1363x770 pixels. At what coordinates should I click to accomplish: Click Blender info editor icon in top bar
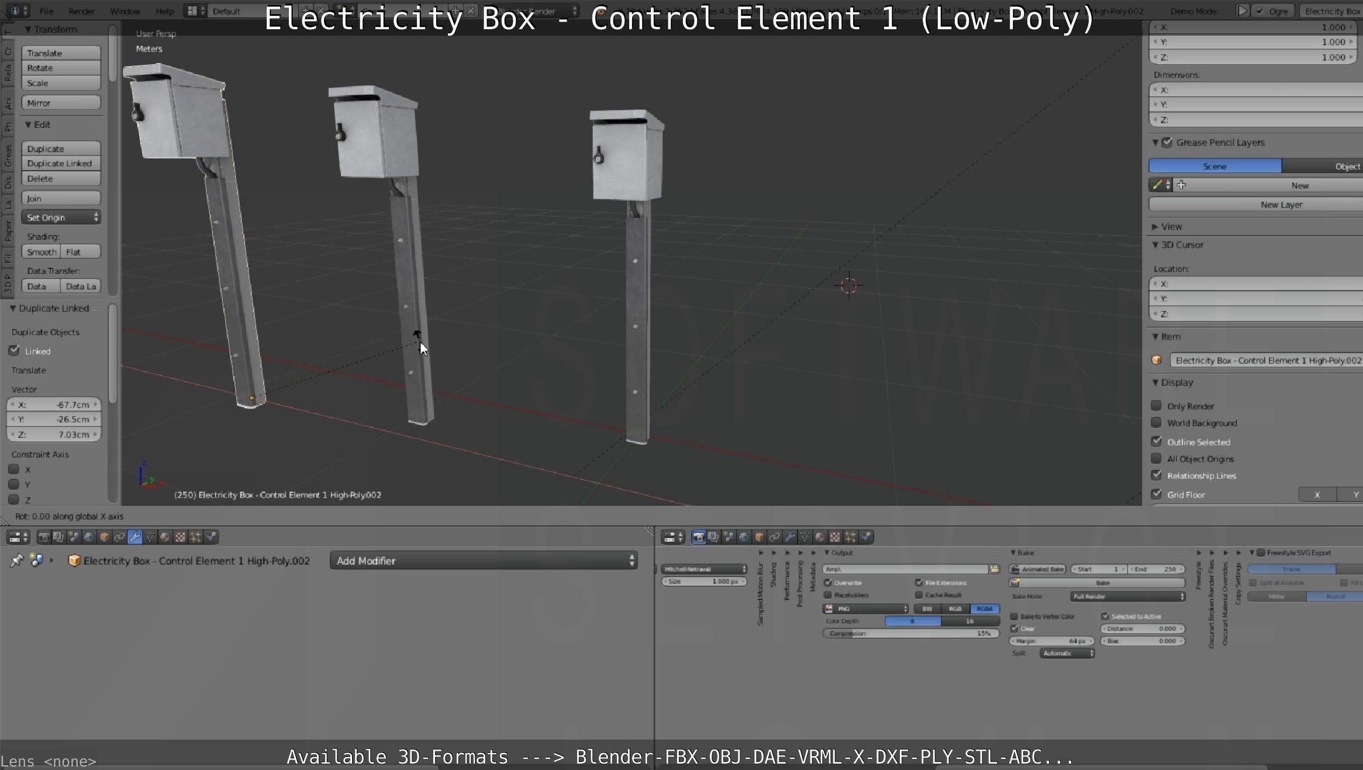pyautogui.click(x=16, y=11)
